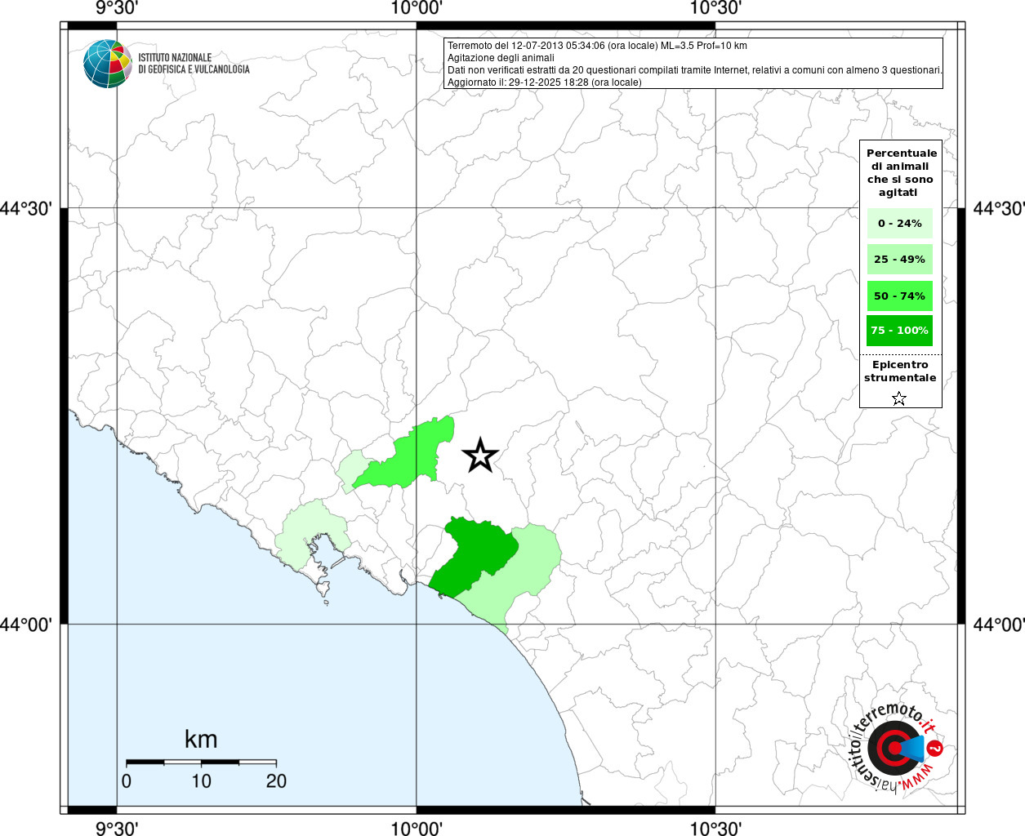Click the 'Aggiornato il: 29-12-2025' line
The image size is (1025, 836).
click(x=545, y=82)
